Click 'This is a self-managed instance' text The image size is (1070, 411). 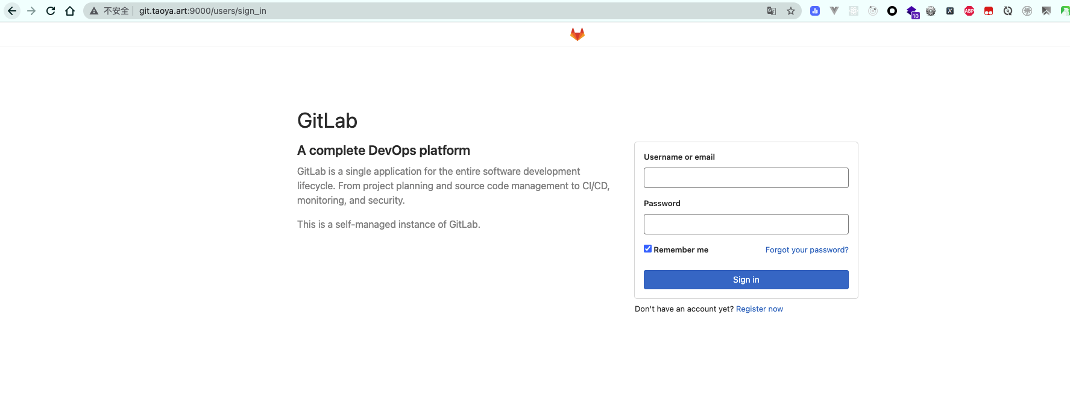tap(389, 224)
